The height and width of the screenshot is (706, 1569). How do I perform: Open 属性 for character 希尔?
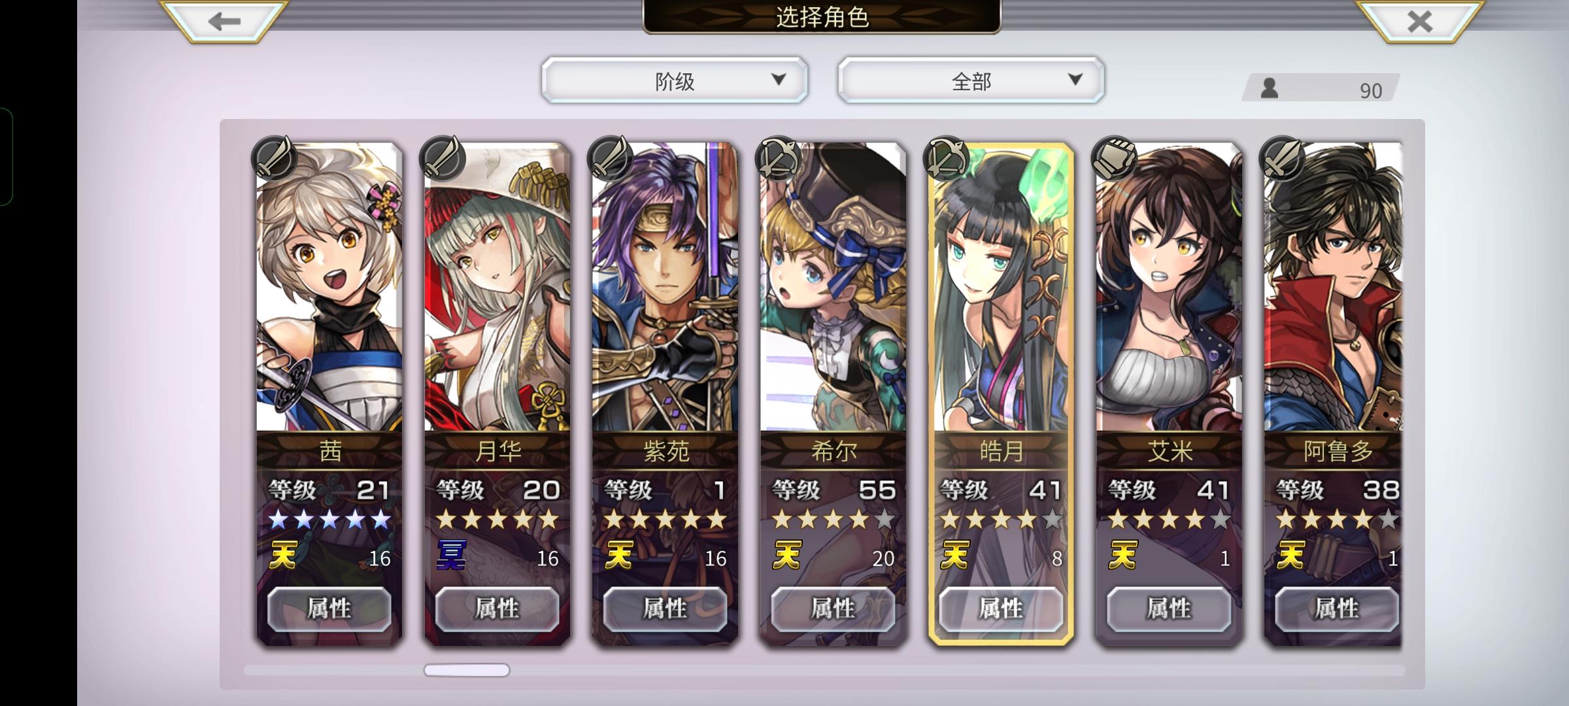(833, 609)
